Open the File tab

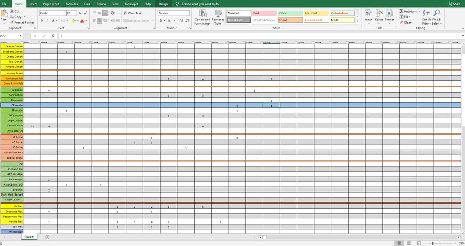coord(4,4)
